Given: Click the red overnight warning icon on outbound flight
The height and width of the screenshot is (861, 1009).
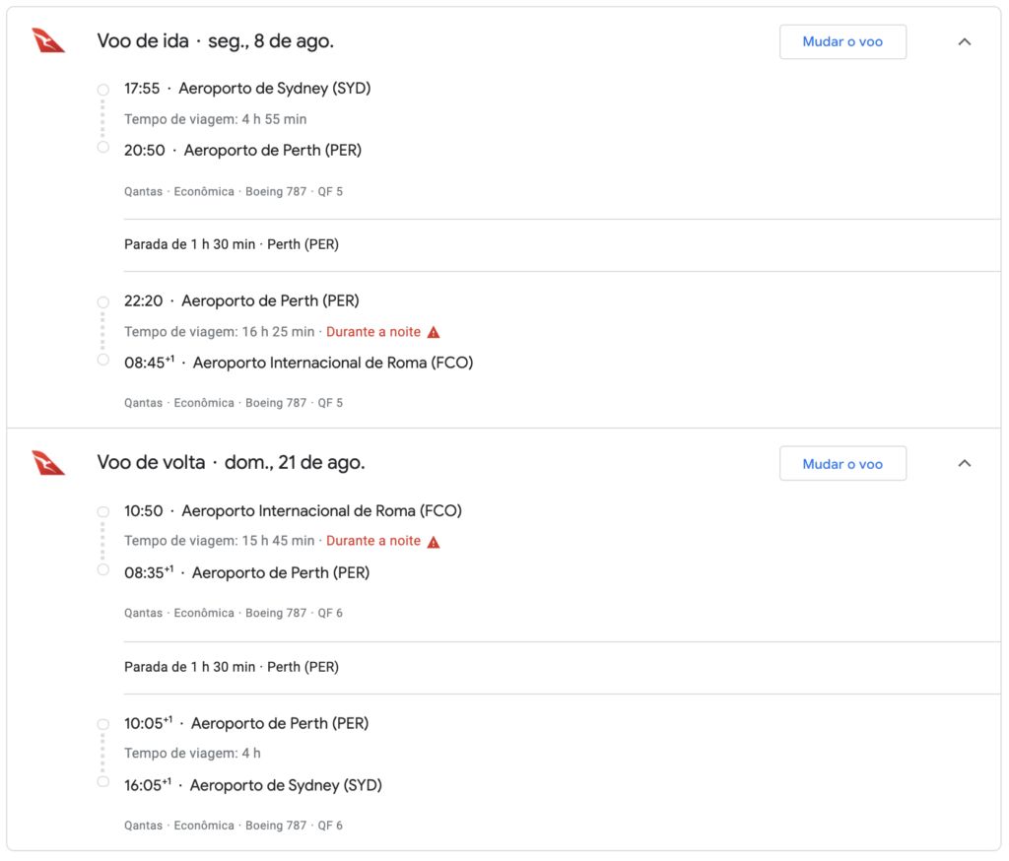Looking at the screenshot, I should pyautogui.click(x=434, y=332).
